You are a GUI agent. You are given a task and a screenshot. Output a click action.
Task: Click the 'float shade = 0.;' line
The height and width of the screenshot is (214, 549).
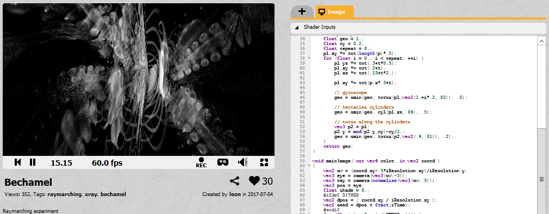[346, 190]
